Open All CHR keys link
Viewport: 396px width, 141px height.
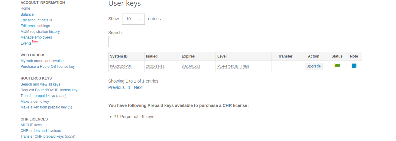(x=31, y=125)
